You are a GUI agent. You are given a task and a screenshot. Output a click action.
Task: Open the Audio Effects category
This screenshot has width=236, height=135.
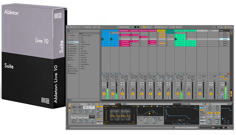coord(72,49)
